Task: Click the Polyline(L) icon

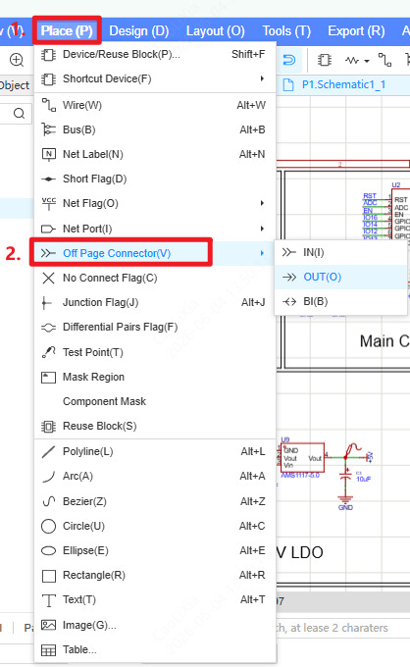Action: (x=48, y=451)
